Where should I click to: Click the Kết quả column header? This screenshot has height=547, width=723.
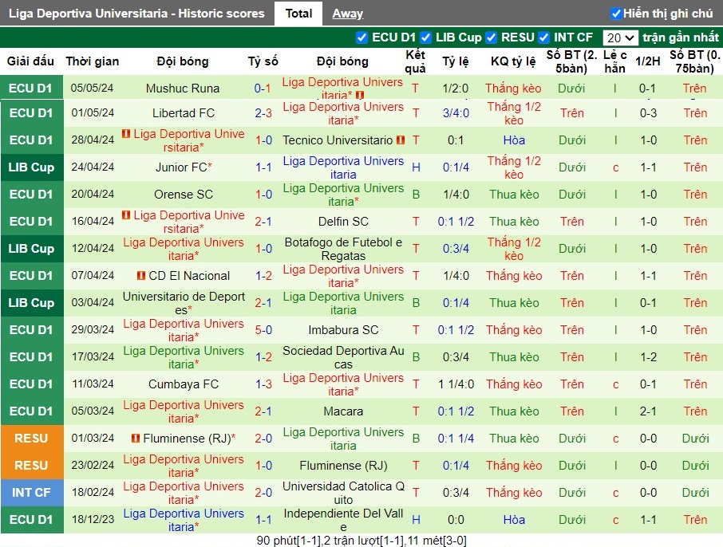tap(415, 61)
